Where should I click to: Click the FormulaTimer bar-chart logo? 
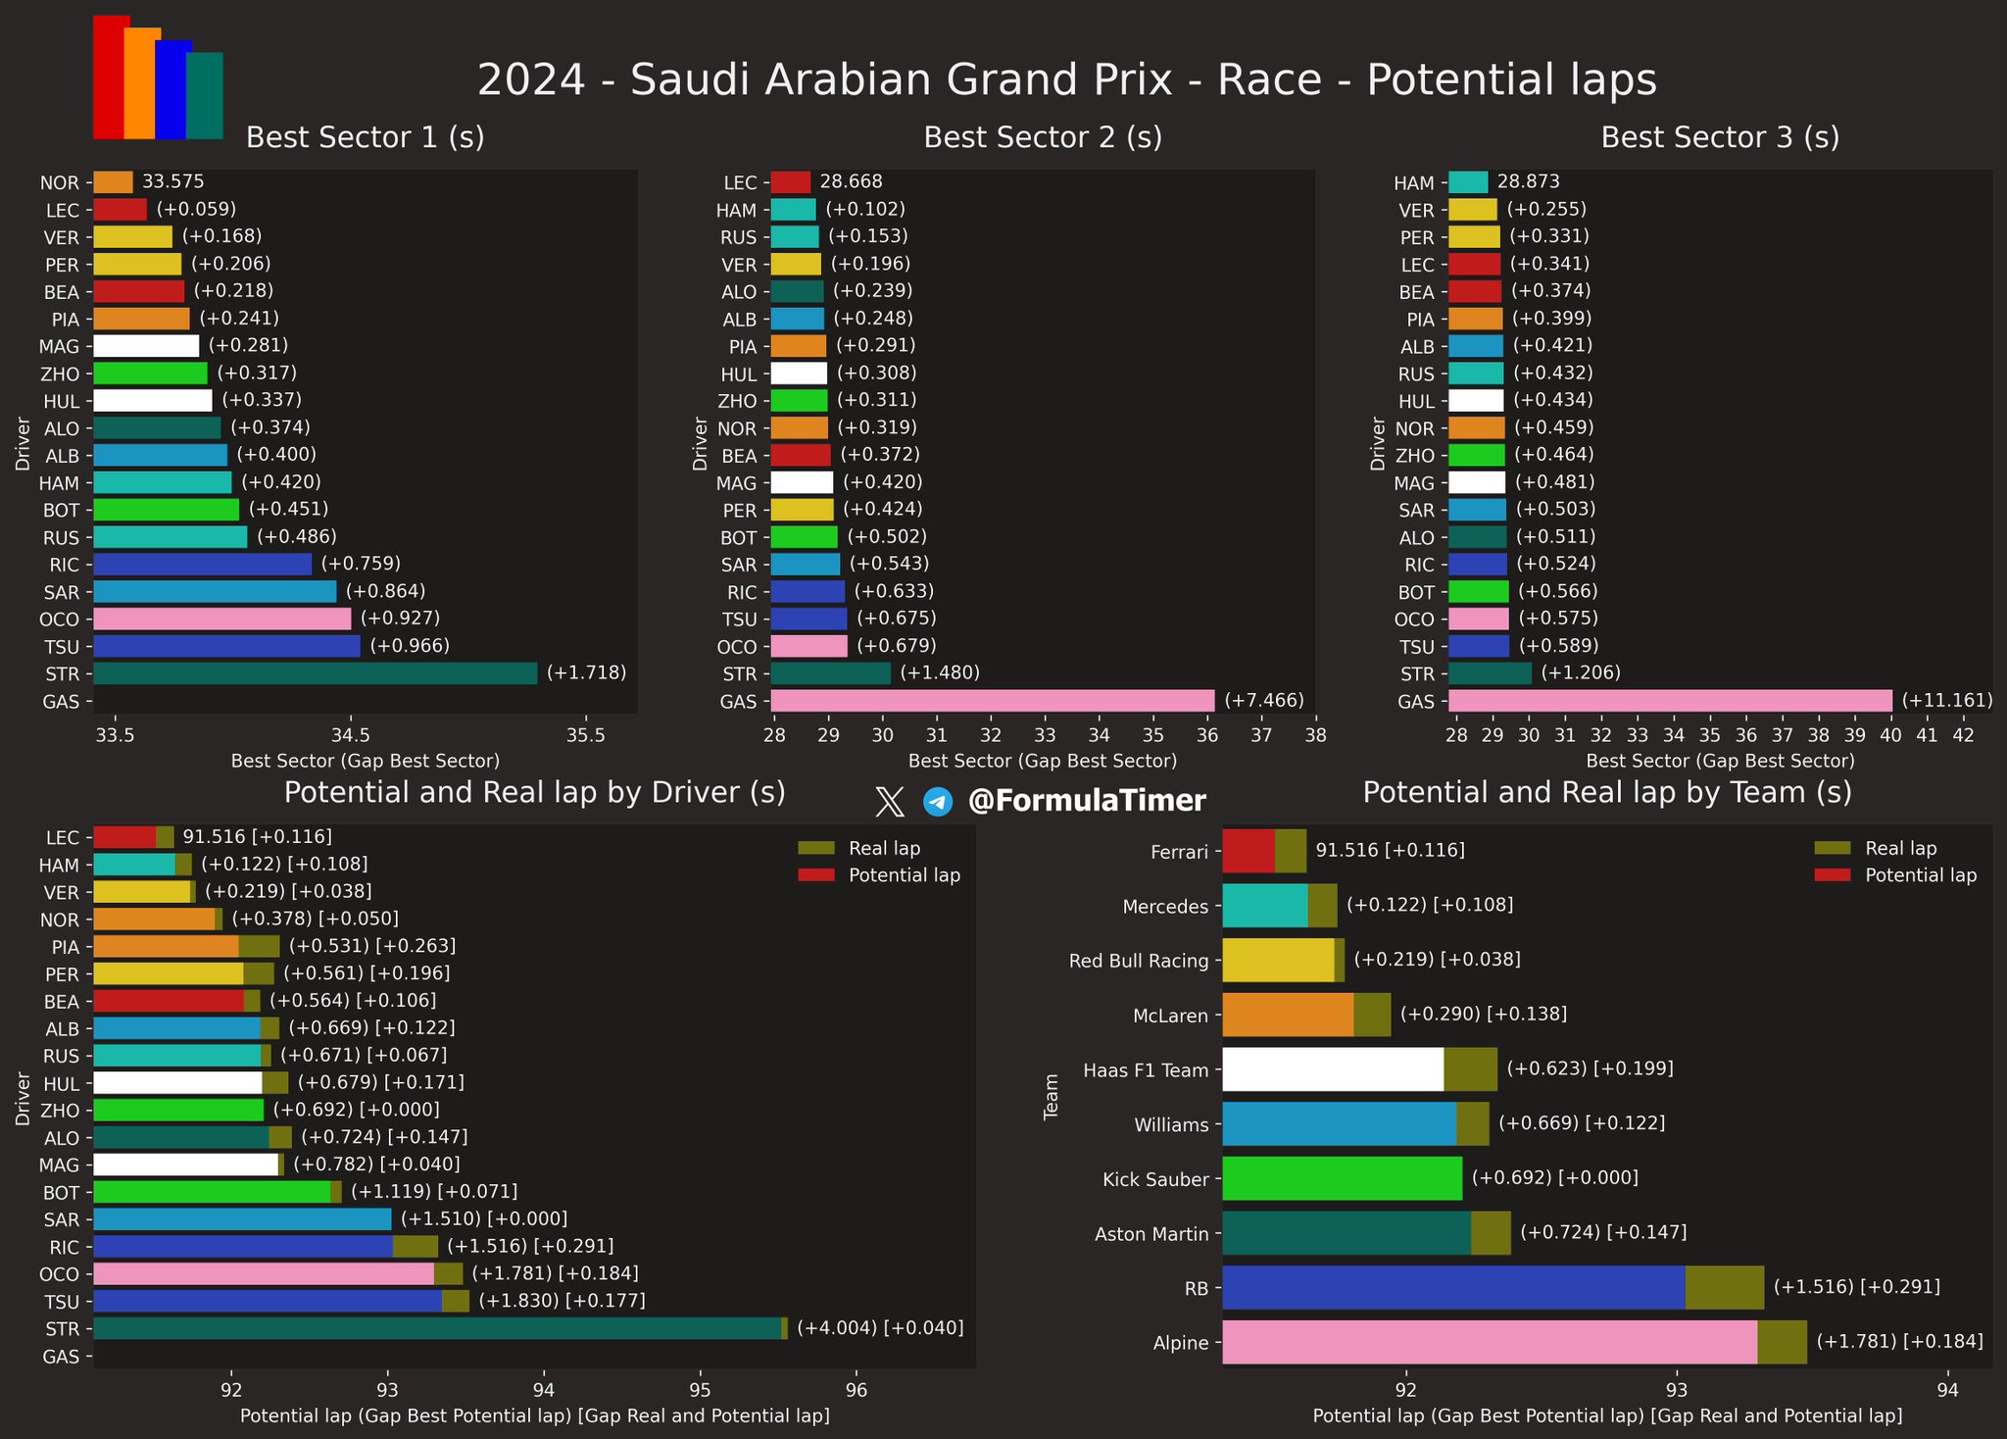pyautogui.click(x=158, y=76)
